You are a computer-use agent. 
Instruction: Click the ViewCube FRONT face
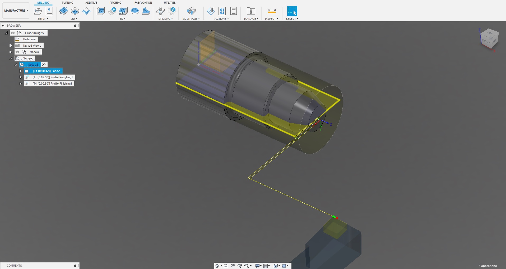tap(486, 41)
